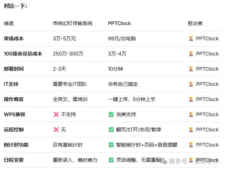
Task: Click the red cross beside 无
Action: coord(56,129)
